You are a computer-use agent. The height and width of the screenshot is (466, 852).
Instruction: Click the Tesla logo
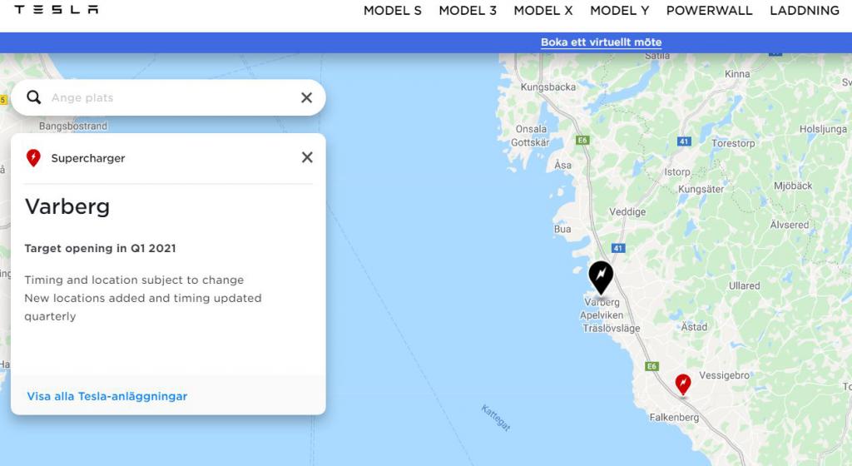[x=57, y=10]
